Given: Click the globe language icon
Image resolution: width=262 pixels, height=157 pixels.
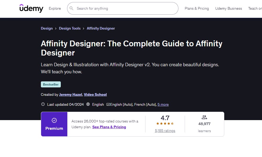Looking at the screenshot, I should pos(88,104).
